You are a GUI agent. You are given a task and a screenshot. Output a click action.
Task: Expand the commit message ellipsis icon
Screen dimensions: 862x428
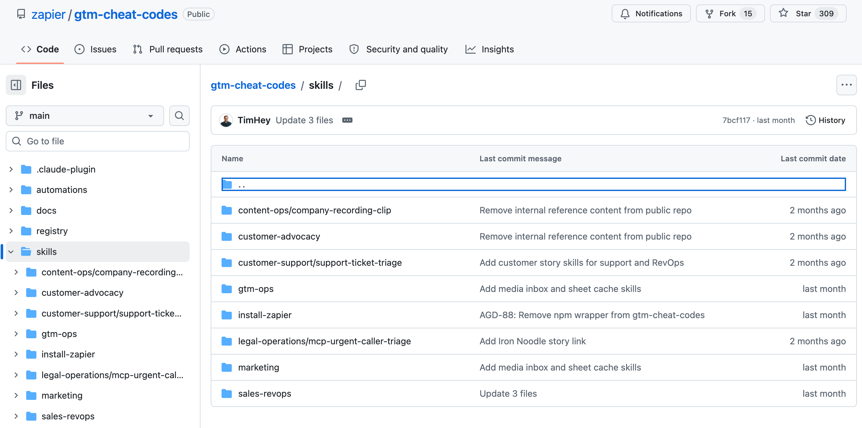347,120
